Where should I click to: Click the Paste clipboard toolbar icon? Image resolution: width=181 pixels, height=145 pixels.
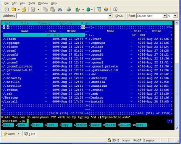pos(52,10)
